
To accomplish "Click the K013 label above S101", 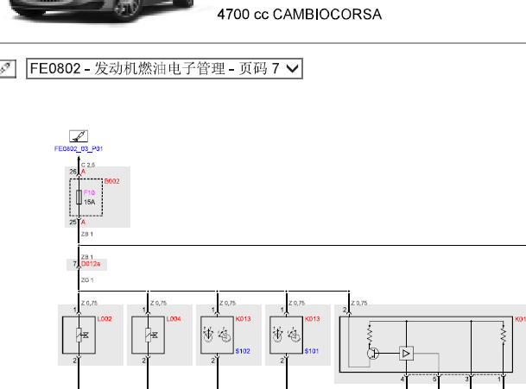I will (313, 319).
